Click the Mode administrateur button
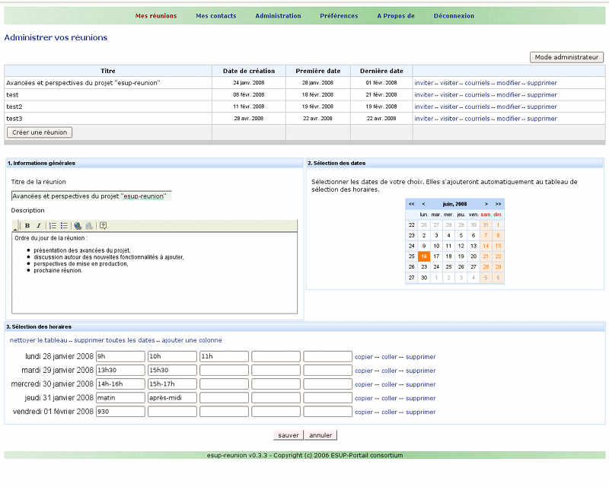The image size is (609, 487). coord(566,57)
